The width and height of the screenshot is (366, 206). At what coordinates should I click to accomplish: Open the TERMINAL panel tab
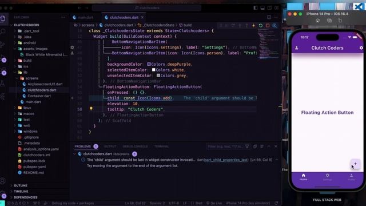[x=161, y=146]
